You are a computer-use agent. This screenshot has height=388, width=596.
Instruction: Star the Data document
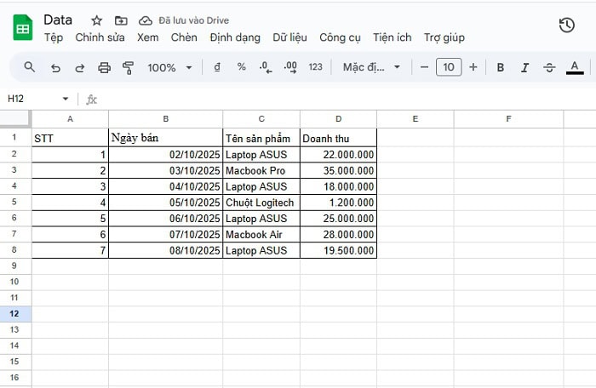coord(96,20)
